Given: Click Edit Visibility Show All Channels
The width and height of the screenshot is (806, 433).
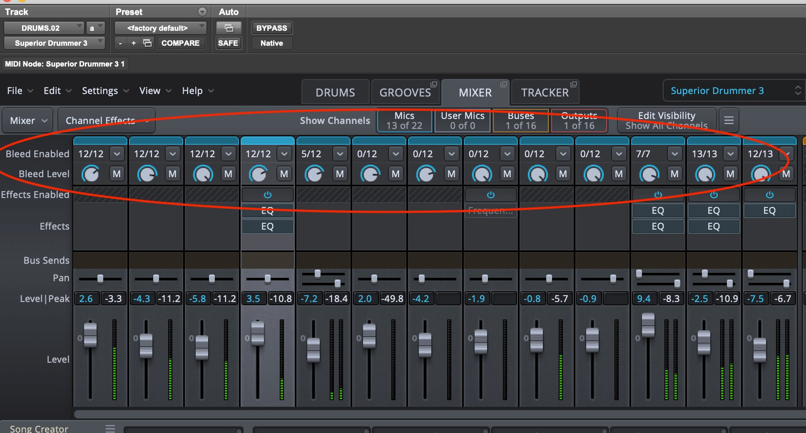Looking at the screenshot, I should tap(667, 121).
